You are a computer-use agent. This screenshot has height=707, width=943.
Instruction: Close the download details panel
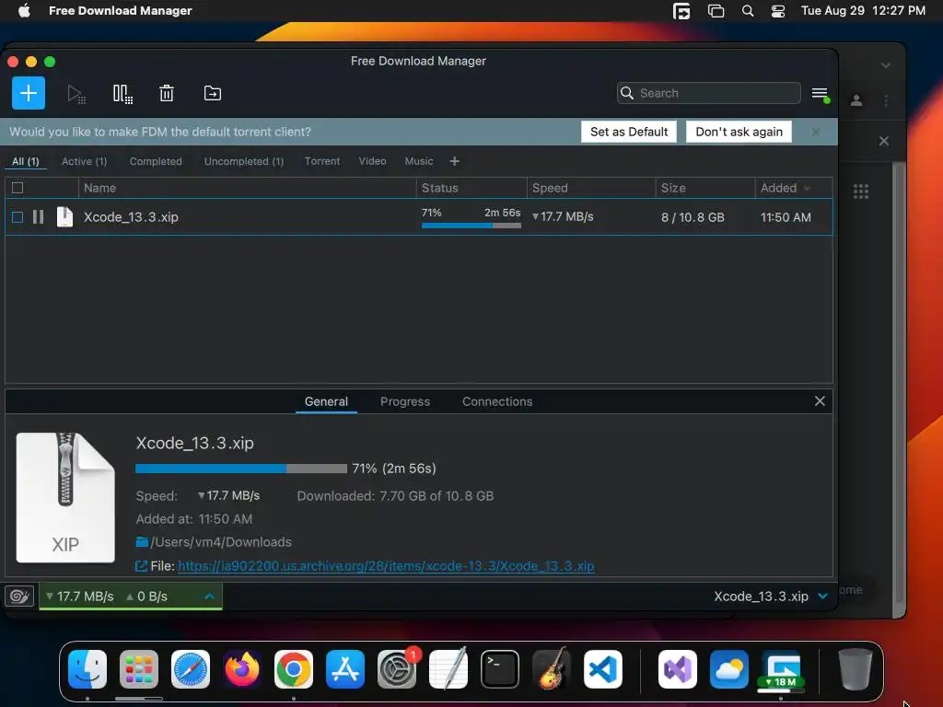point(820,401)
